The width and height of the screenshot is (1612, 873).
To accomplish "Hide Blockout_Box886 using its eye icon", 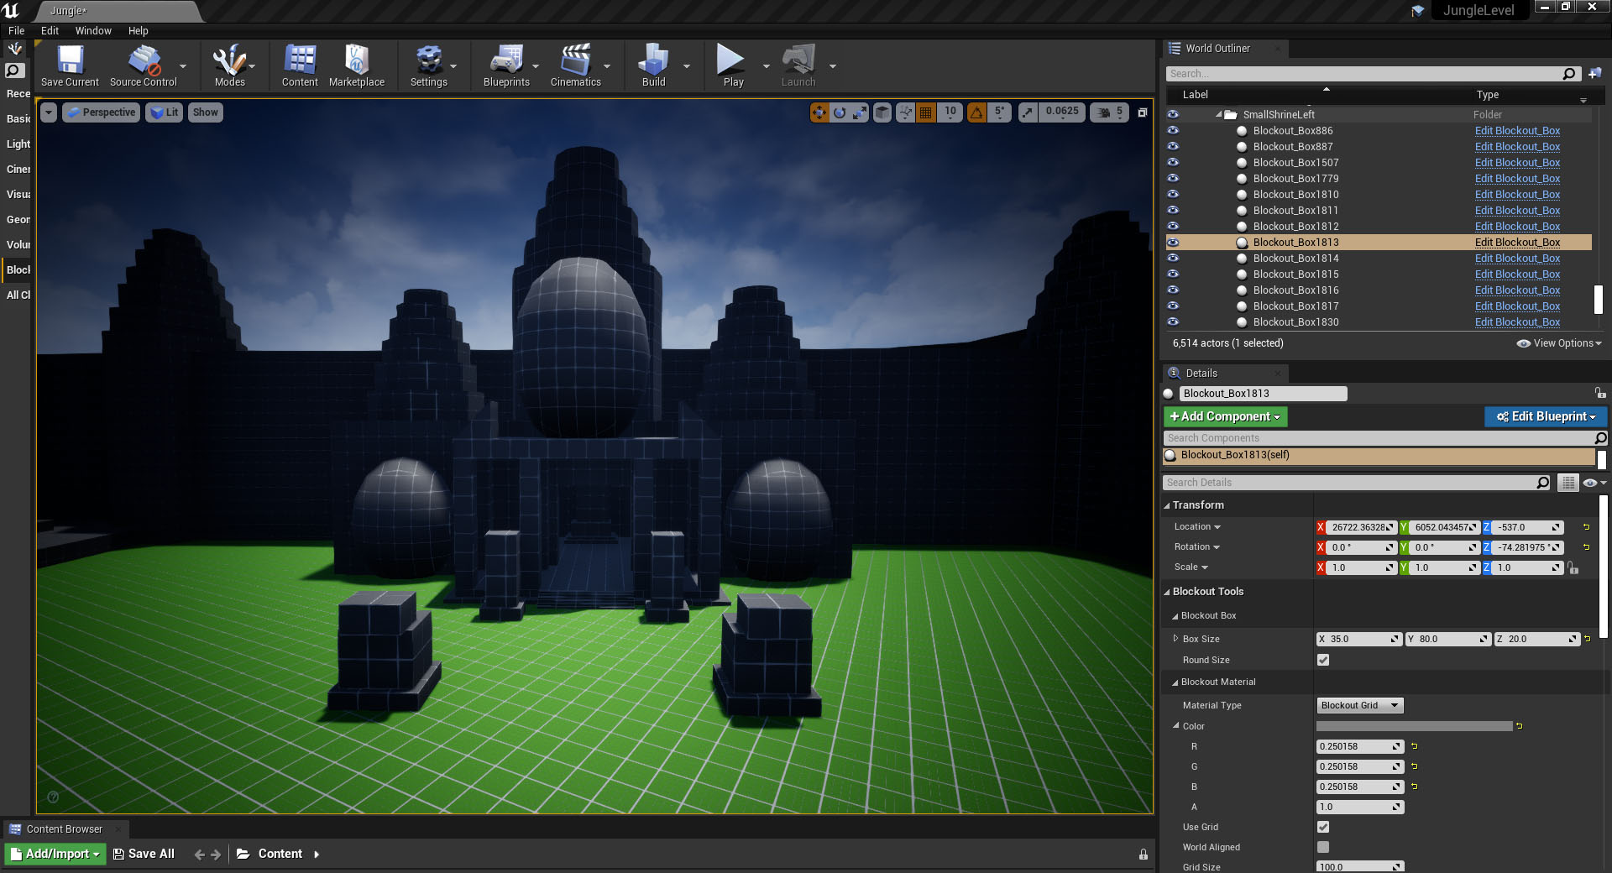I will 1173,131.
